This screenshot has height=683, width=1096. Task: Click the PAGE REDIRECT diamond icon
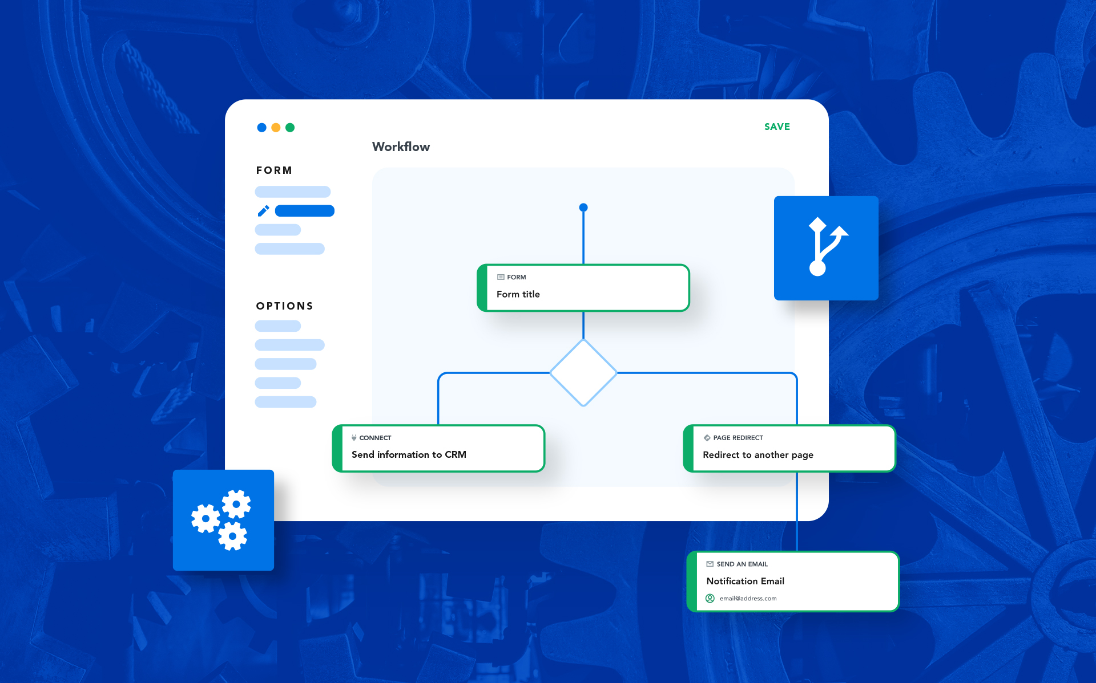pos(707,438)
